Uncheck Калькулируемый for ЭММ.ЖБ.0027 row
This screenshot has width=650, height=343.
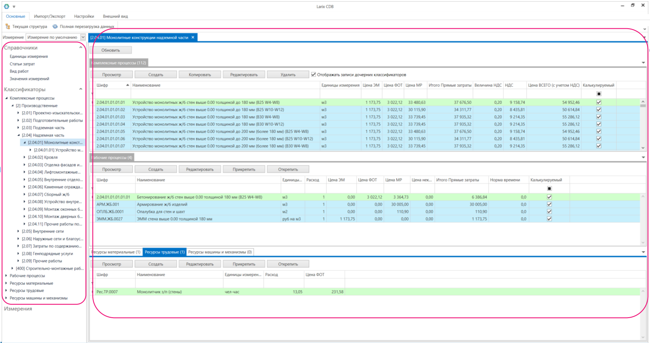[549, 219]
